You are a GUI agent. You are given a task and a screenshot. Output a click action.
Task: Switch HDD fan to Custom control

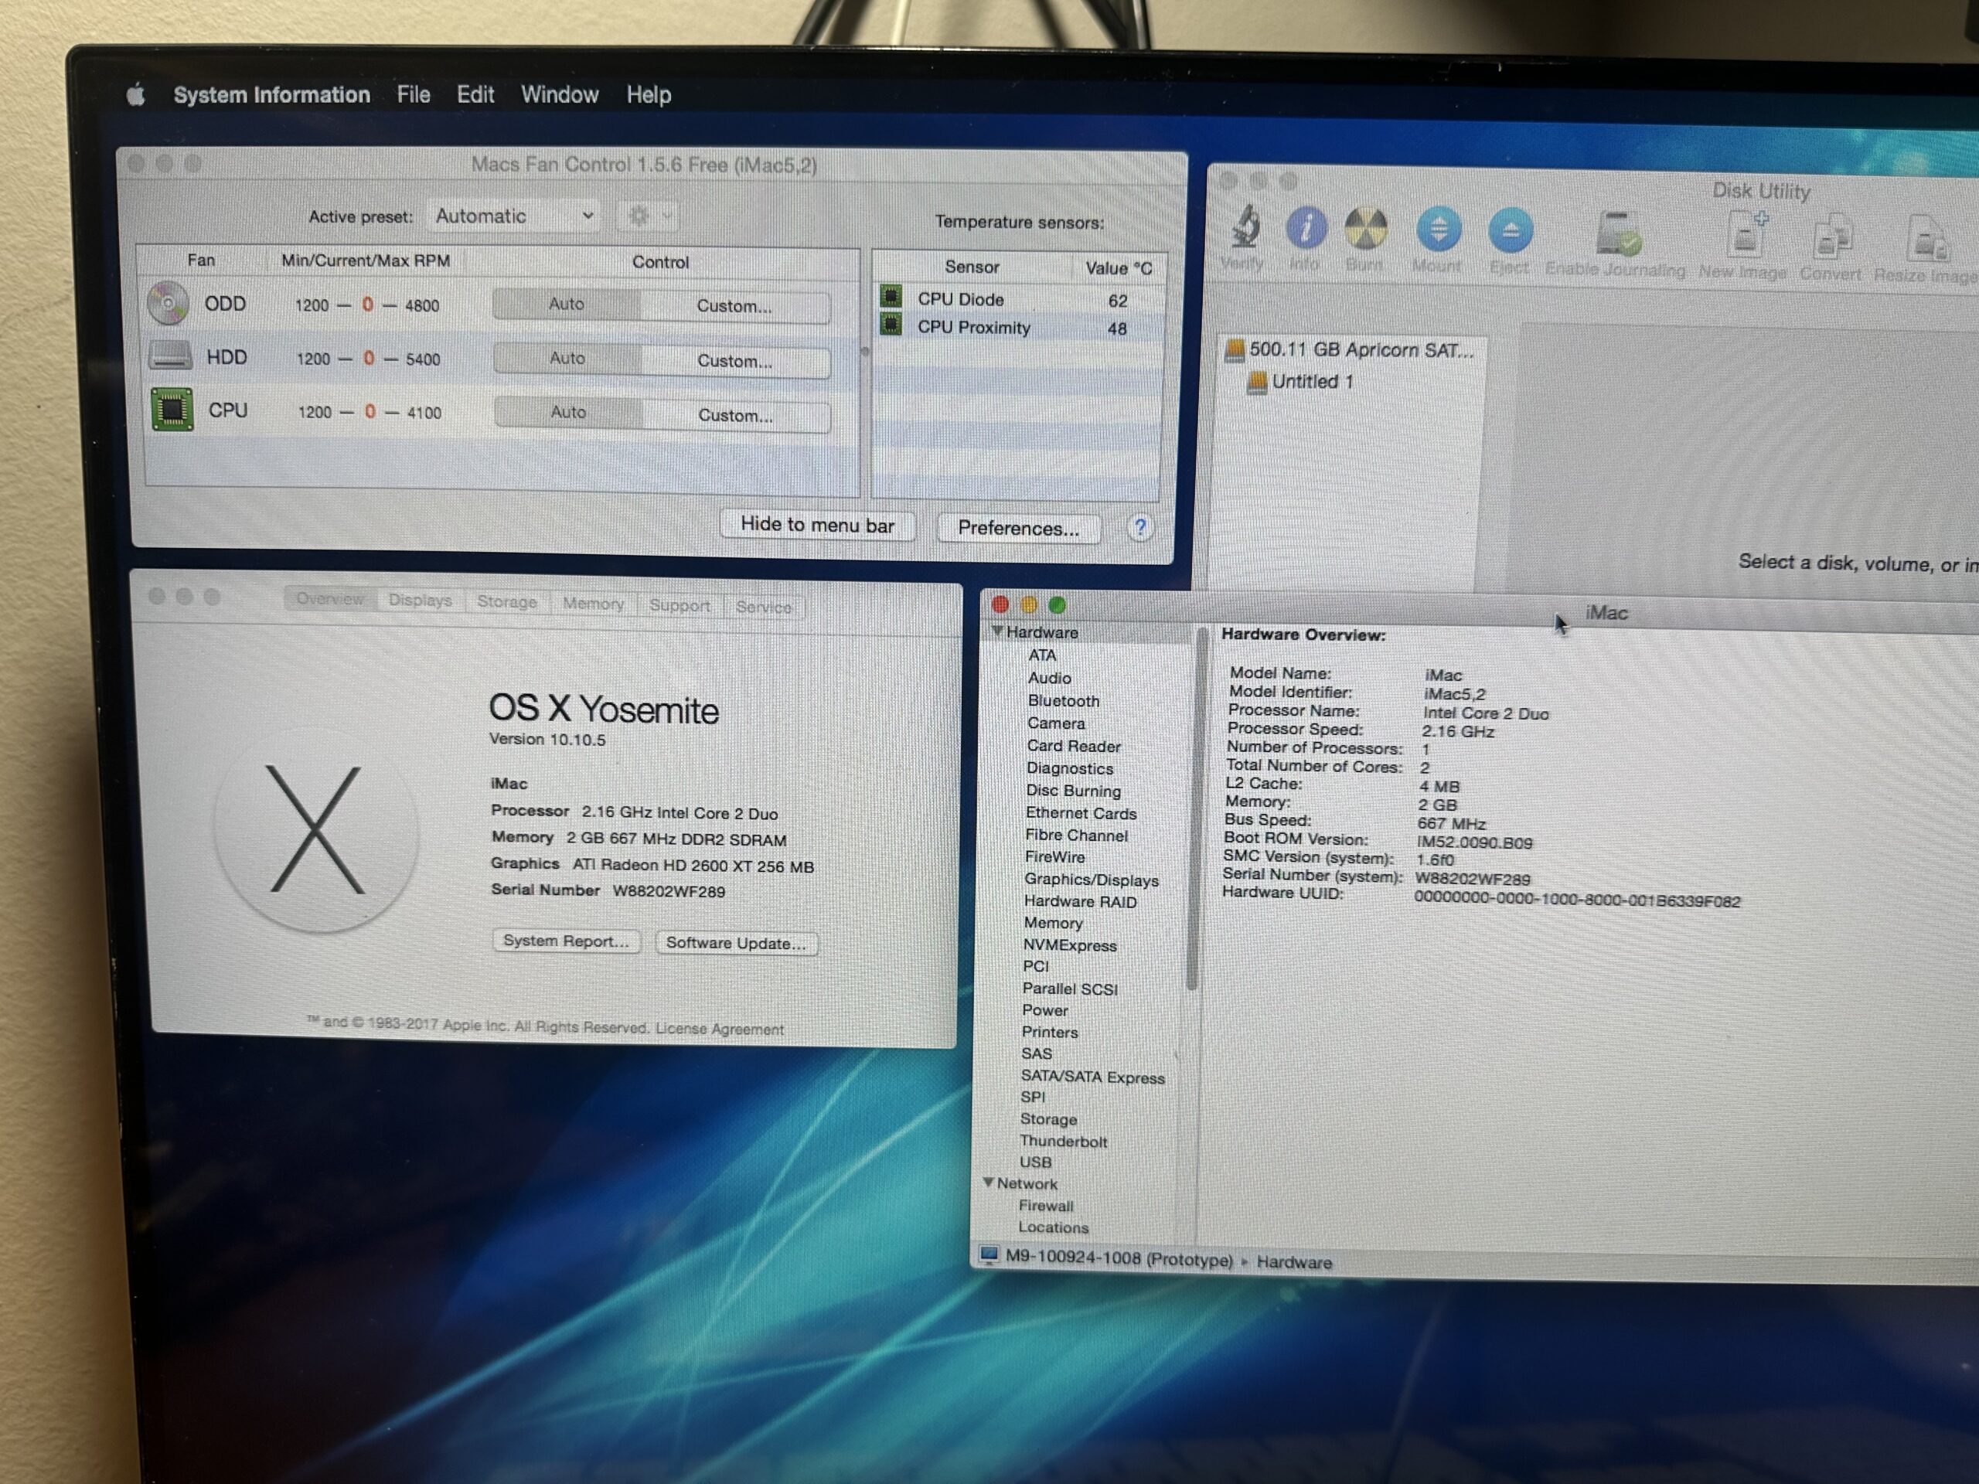[734, 360]
